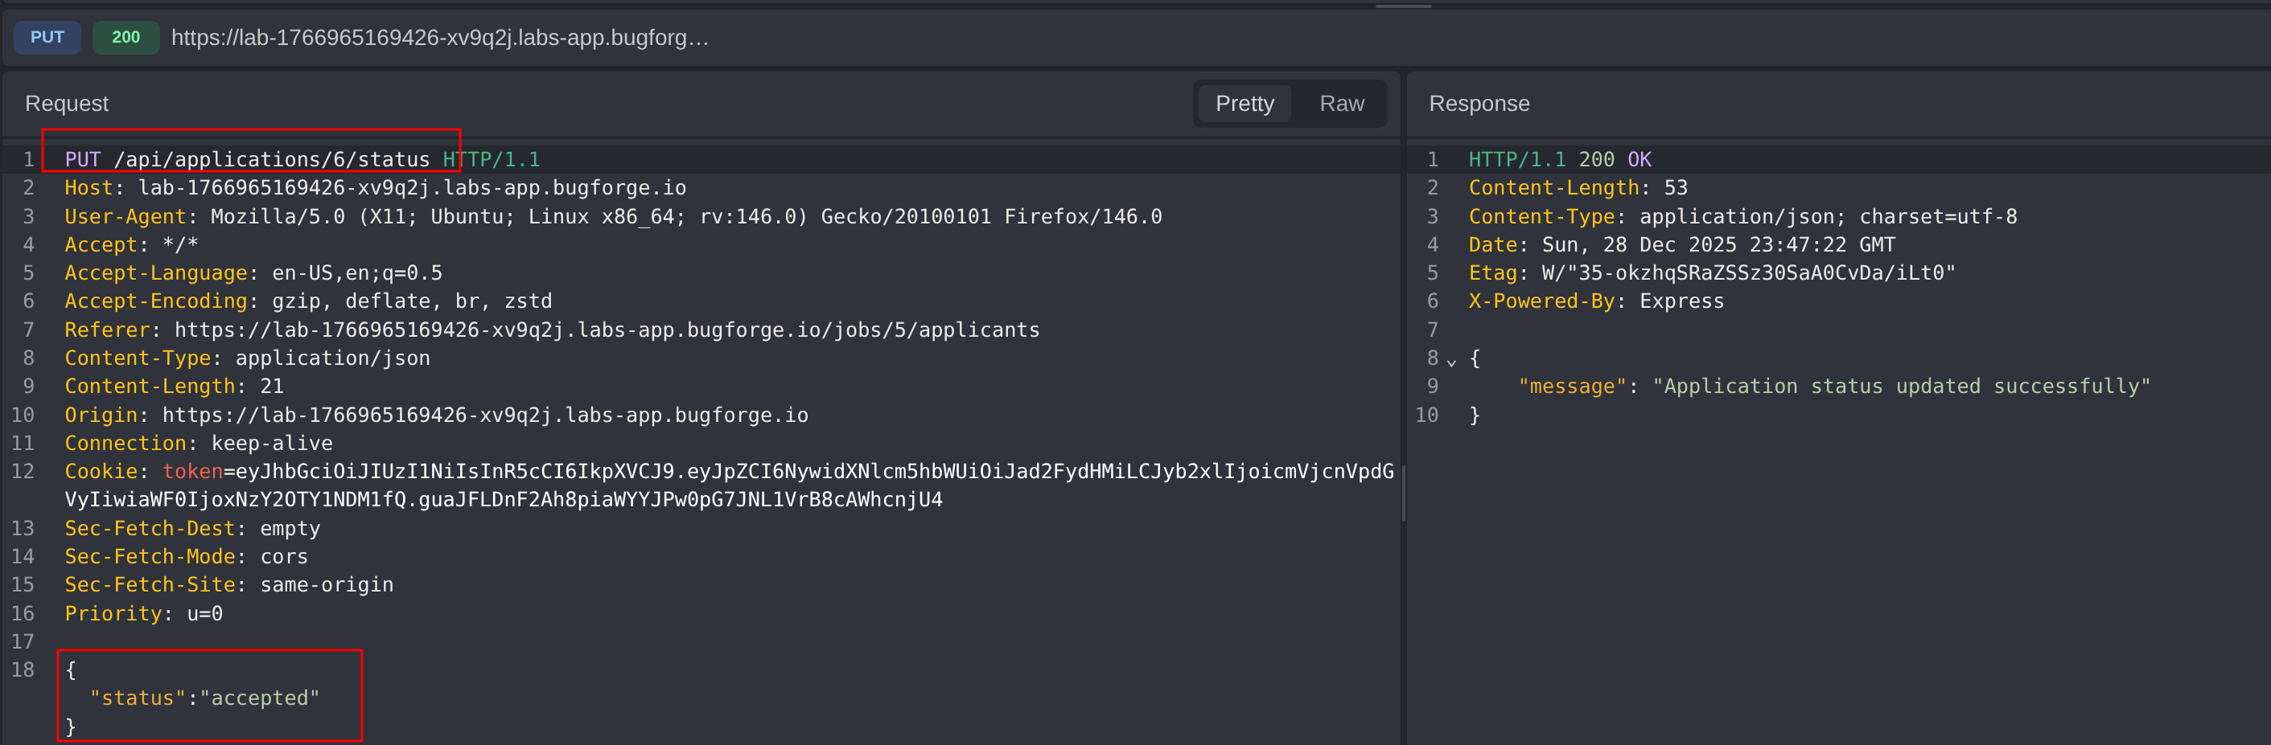Click the HTTP/1.1 200 OK response line

(1559, 159)
